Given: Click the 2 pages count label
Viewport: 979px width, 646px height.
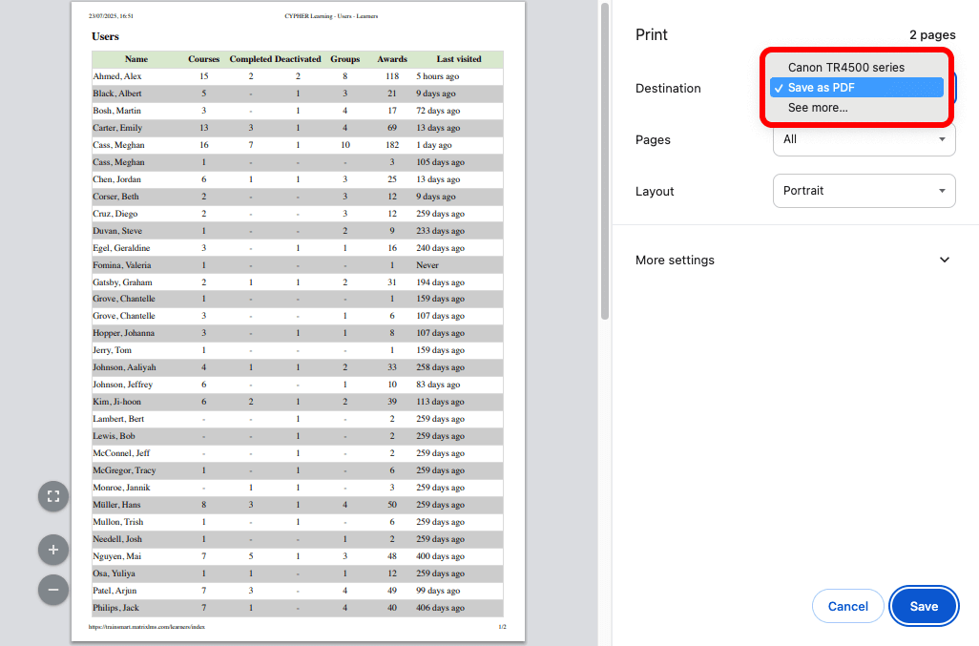Looking at the screenshot, I should coord(932,35).
